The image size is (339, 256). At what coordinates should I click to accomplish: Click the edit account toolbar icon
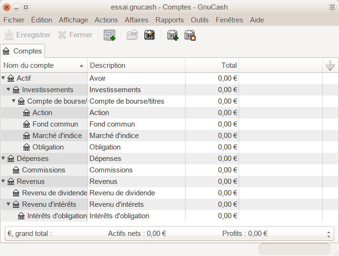tap(150, 35)
